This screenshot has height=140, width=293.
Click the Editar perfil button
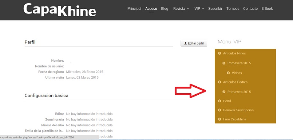(194, 44)
